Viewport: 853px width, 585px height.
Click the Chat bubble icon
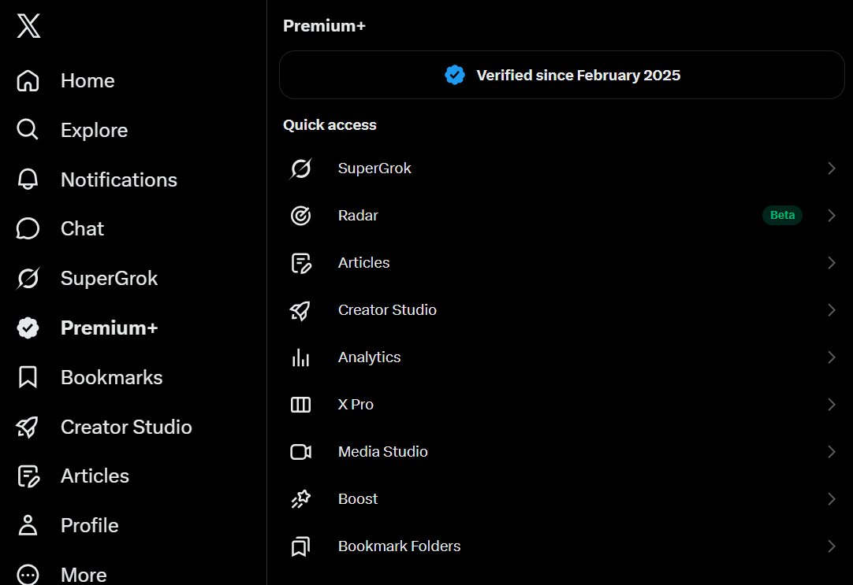(x=28, y=228)
